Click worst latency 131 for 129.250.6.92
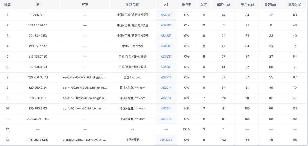 pos(295,109)
